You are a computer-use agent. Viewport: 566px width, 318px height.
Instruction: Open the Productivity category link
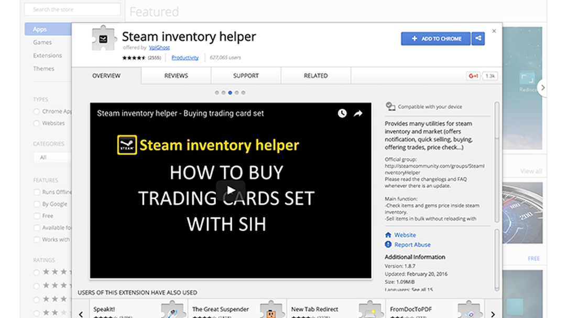(x=185, y=58)
